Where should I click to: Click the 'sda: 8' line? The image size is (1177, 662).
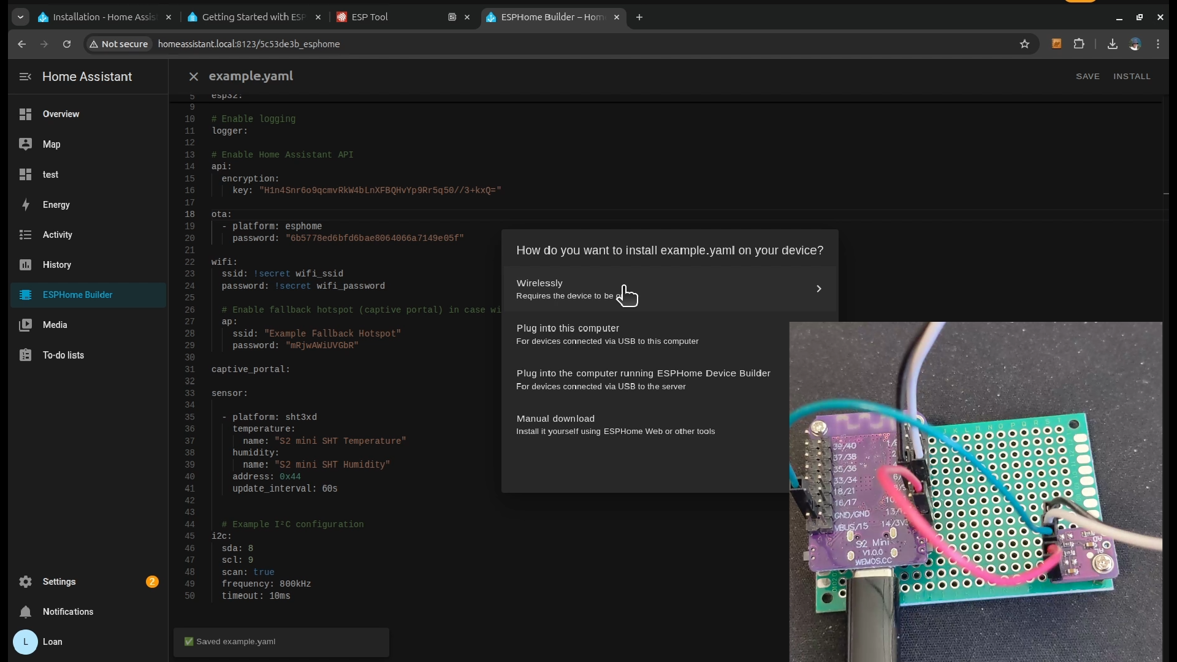238,548
